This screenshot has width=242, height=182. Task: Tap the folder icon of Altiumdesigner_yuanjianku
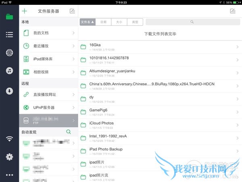[x=83, y=73]
